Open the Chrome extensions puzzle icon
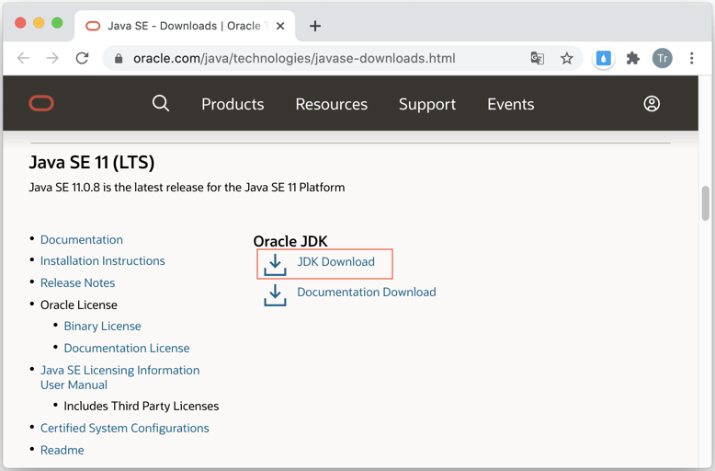 (x=633, y=59)
